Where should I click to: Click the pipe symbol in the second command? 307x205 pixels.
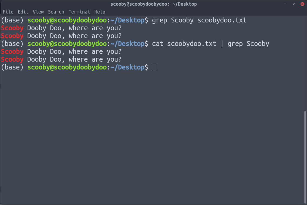[x=222, y=44]
